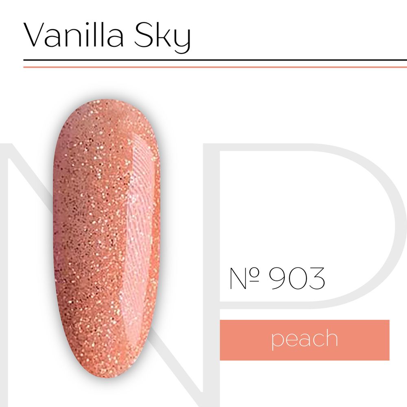This screenshot has height=407, width=407.
Task: Click the word "peach" on the label
Action: [304, 339]
